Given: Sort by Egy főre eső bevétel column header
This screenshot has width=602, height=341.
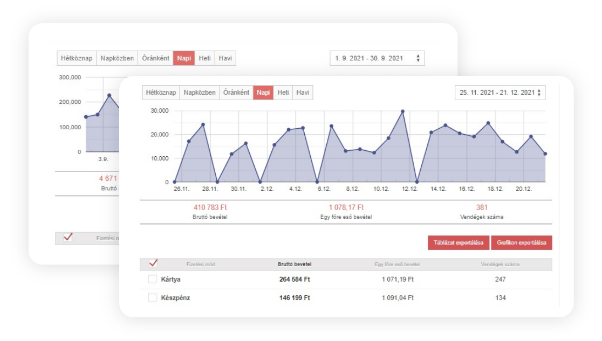Looking at the screenshot, I should pyautogui.click(x=398, y=265).
